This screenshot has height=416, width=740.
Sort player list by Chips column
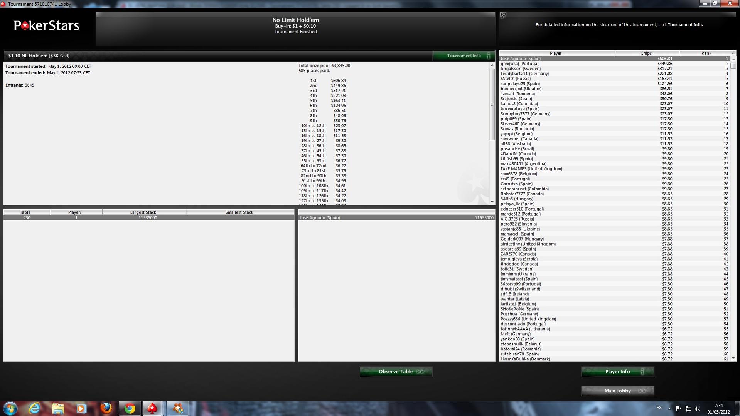[x=647, y=53]
